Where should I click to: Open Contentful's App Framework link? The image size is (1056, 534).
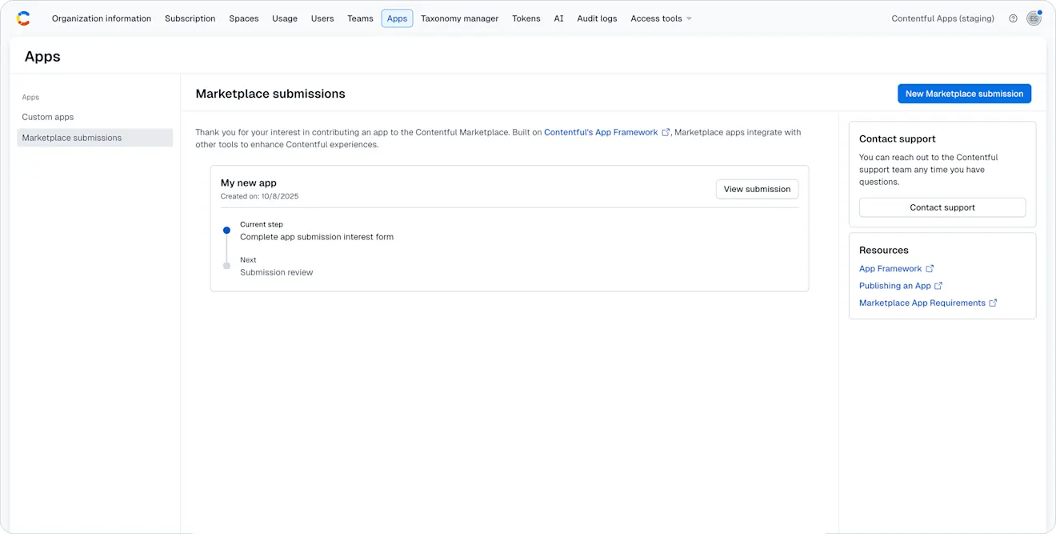[x=601, y=133]
